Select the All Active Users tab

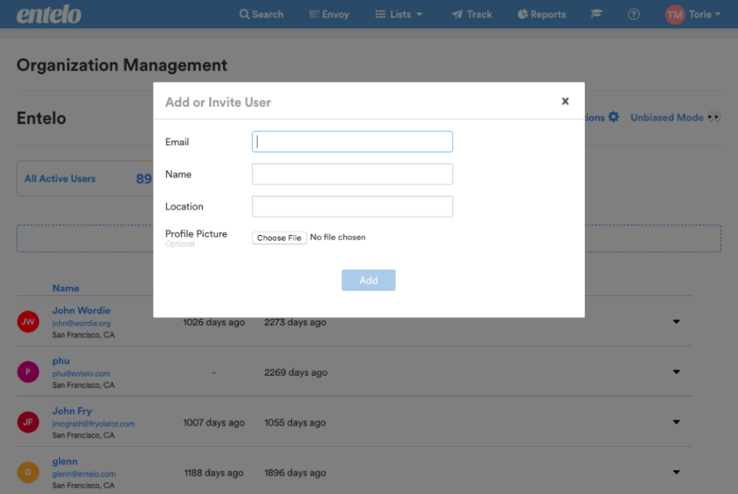coord(85,179)
